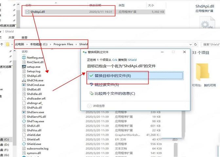This screenshot has width=220, height=157.
Task: Sort by the 修改日期 column header
Action: pos(95,6)
